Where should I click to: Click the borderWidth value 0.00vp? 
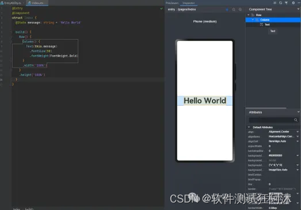[273, 208]
